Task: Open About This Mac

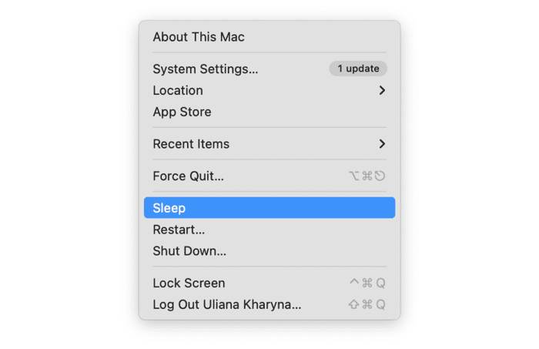Action: pyautogui.click(x=199, y=37)
